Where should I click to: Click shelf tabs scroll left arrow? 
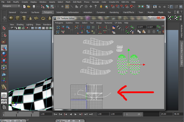coord(175,12)
